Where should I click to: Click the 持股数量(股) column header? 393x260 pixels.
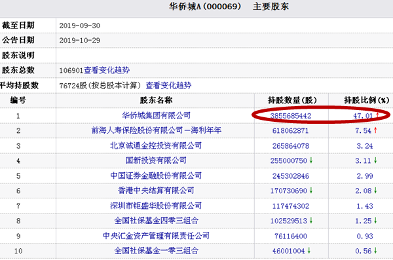[x=292, y=100]
